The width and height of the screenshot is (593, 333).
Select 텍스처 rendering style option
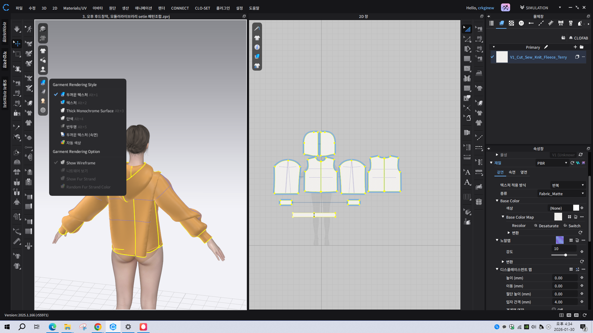point(71,103)
